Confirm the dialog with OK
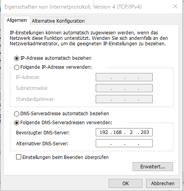This screenshot has width=184, height=191. pyautogui.click(x=126, y=183)
